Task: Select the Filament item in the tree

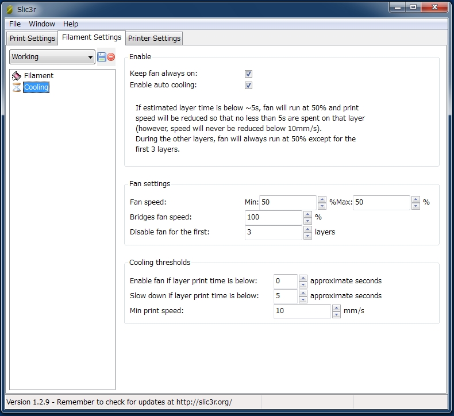Action: tap(39, 76)
